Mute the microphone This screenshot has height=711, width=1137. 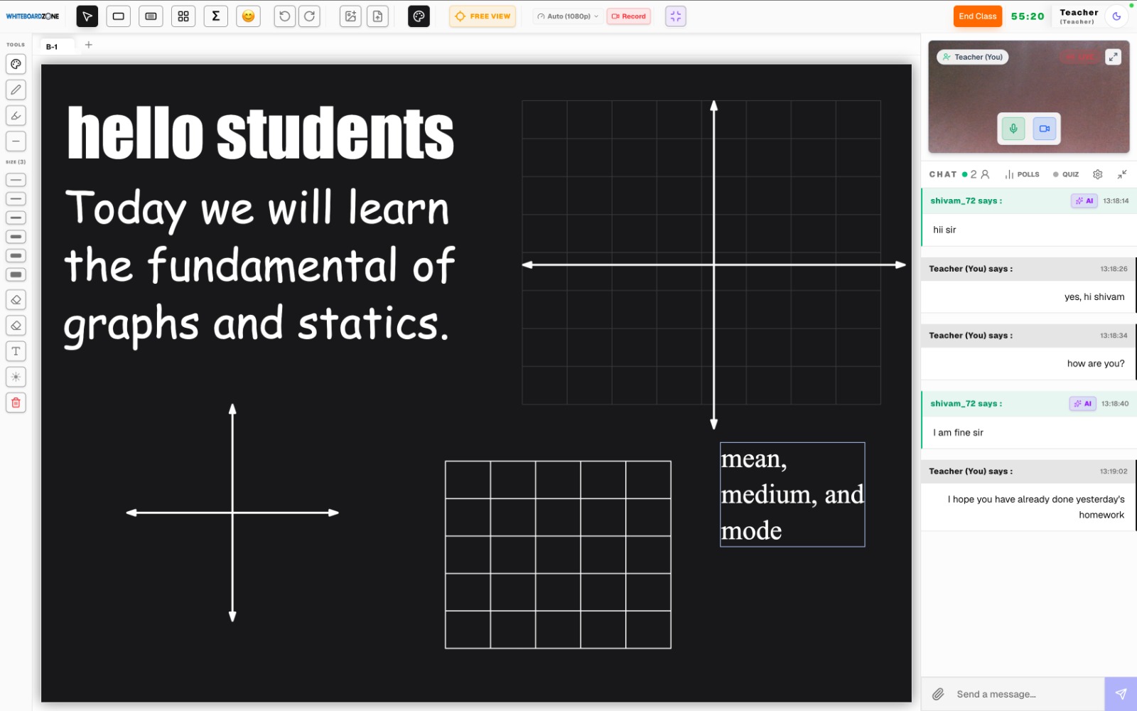pyautogui.click(x=1013, y=129)
